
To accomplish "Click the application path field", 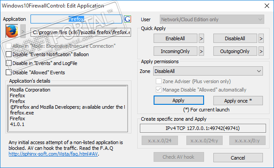I will [81, 32].
